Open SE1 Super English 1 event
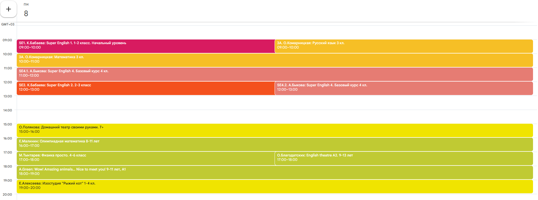538x200 pixels. click(x=145, y=46)
